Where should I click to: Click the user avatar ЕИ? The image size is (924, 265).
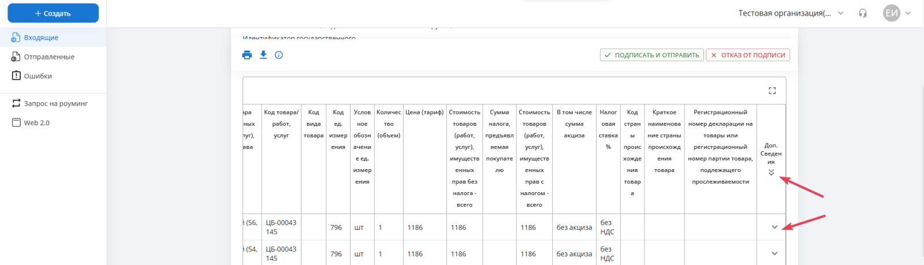click(x=892, y=13)
